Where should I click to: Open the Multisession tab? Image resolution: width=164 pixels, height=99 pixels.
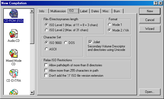(x=58, y=11)
